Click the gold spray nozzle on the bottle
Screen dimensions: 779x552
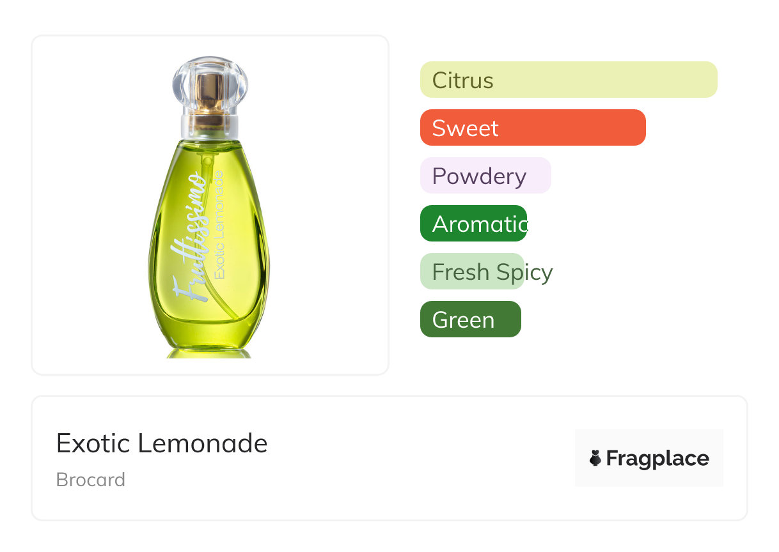(x=210, y=89)
